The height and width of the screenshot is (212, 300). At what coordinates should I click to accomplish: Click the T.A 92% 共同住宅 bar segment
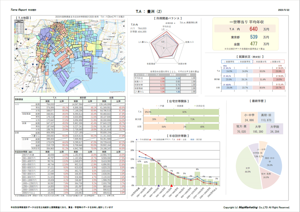[184, 112]
